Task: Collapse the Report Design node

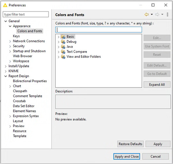Action: point(6,76)
